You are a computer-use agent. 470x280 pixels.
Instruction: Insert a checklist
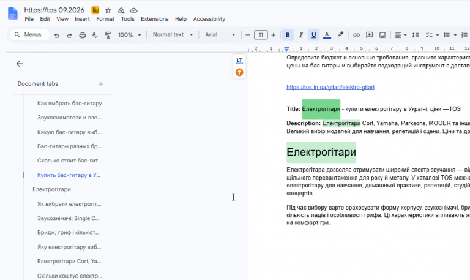(429, 35)
